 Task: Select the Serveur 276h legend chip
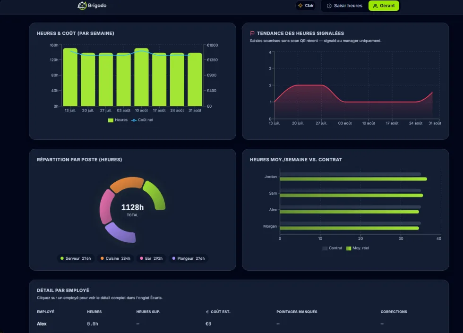click(76, 258)
